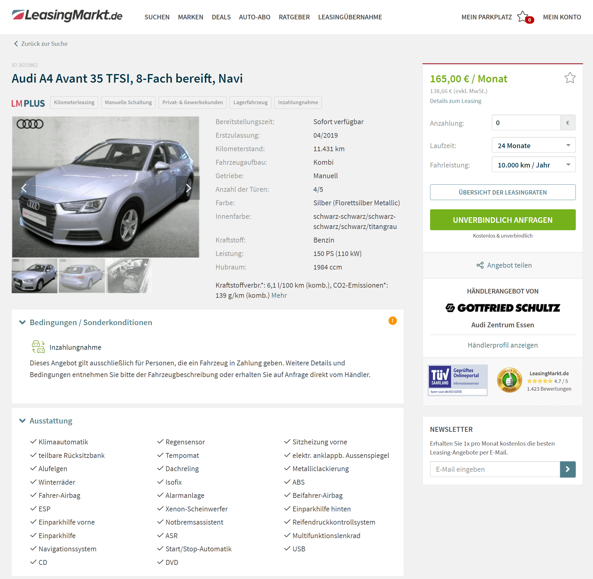Show next car image arrow

(x=188, y=188)
